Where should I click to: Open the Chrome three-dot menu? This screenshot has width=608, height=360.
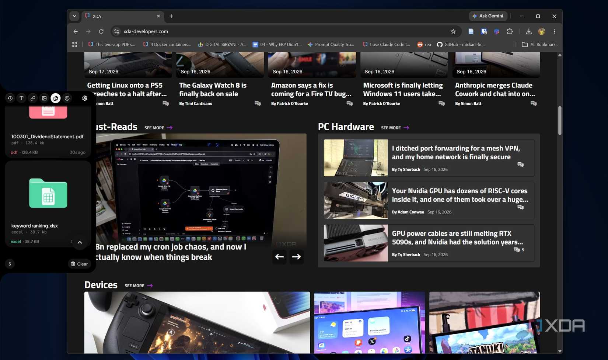click(555, 31)
